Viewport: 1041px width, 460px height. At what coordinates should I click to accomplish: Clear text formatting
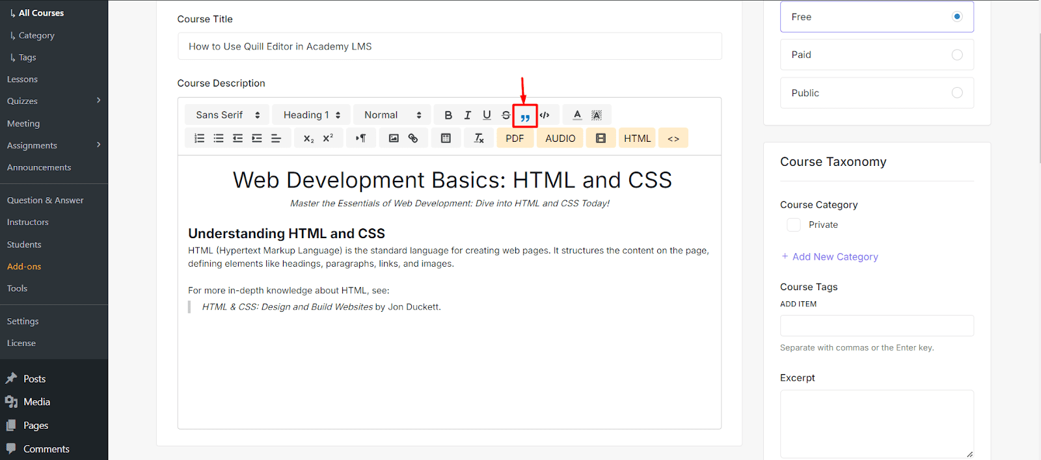[x=479, y=138]
